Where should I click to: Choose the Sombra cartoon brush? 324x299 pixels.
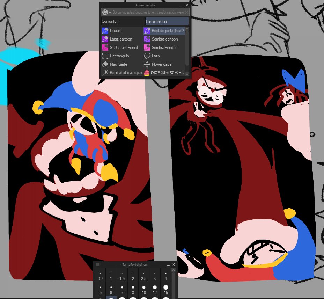pos(164,39)
